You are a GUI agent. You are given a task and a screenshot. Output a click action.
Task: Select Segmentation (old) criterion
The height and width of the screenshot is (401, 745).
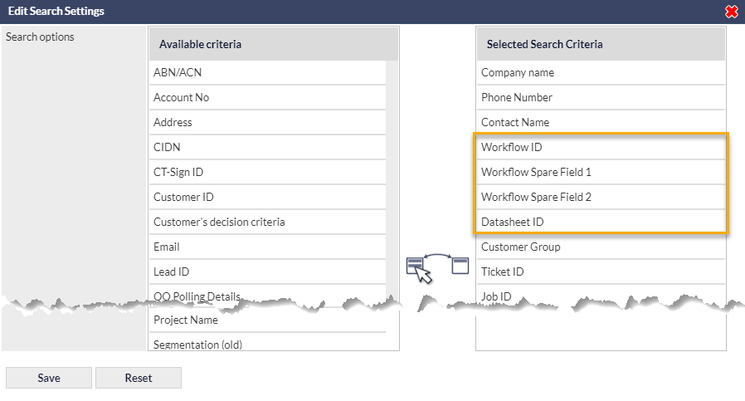tap(267, 343)
